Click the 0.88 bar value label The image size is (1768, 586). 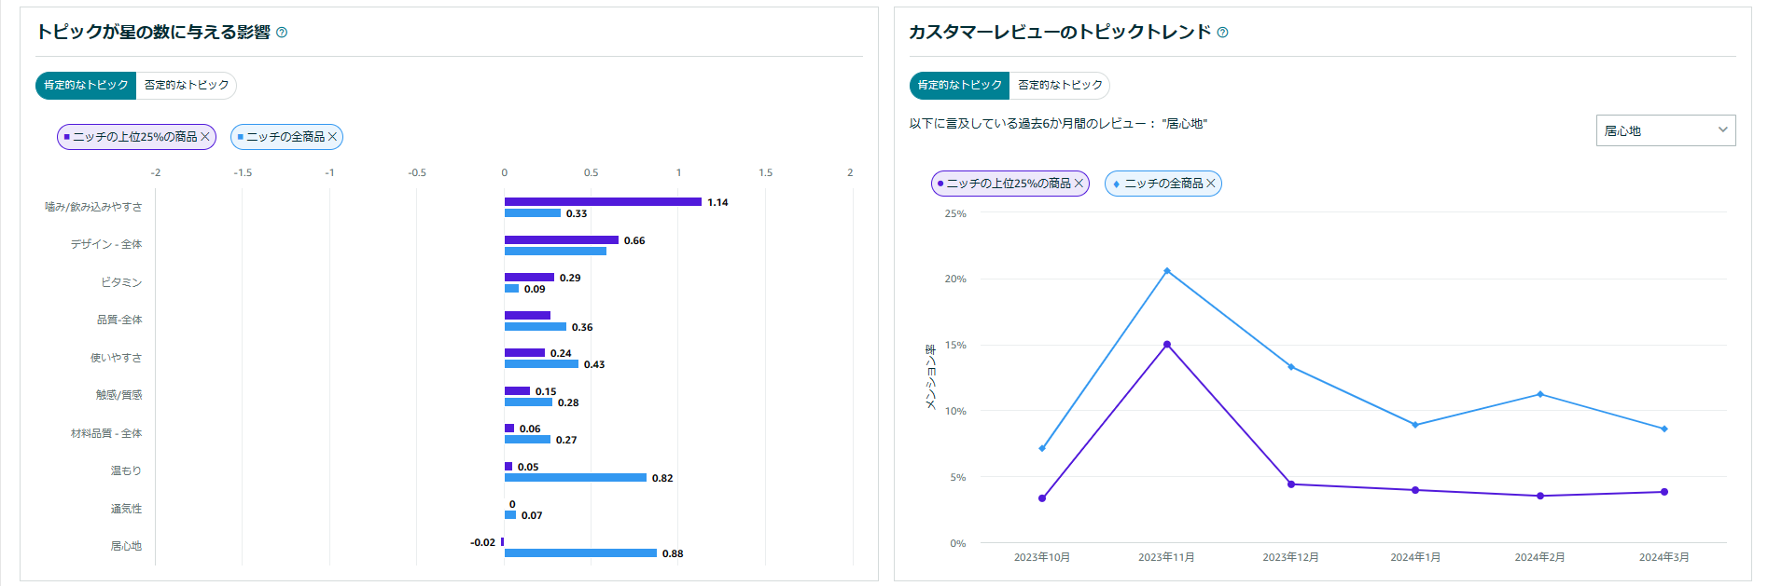673,553
